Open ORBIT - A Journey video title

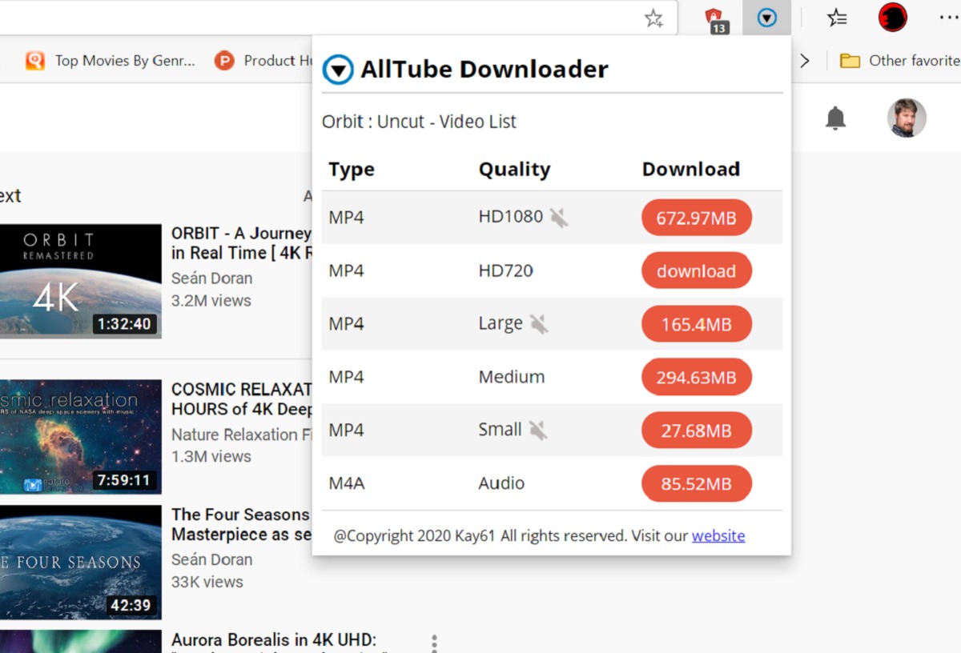(241, 242)
